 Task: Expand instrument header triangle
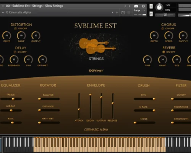tap(3, 6)
